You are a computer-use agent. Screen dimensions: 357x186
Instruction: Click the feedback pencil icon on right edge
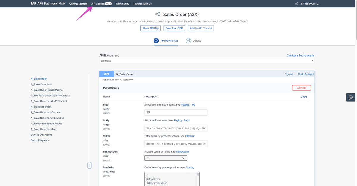coord(350,97)
